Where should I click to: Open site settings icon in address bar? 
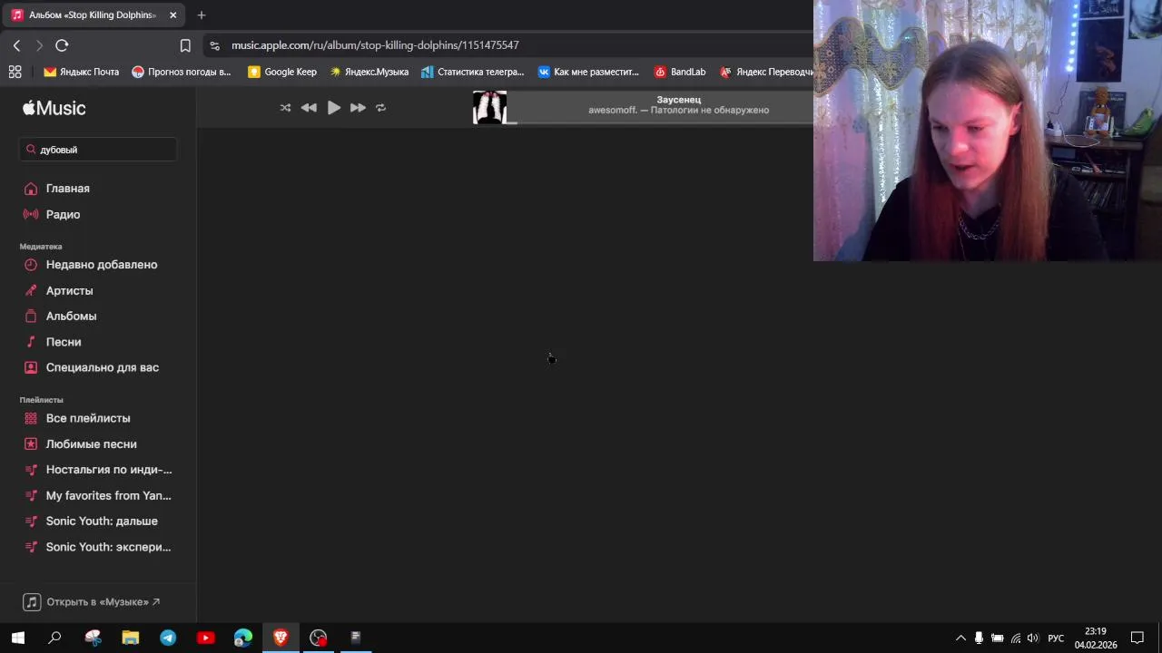(214, 45)
